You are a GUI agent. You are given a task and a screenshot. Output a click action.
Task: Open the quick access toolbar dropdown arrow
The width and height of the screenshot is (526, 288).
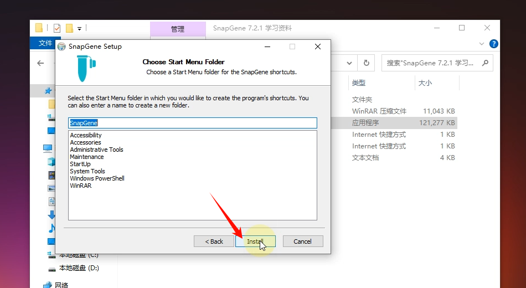pos(80,28)
